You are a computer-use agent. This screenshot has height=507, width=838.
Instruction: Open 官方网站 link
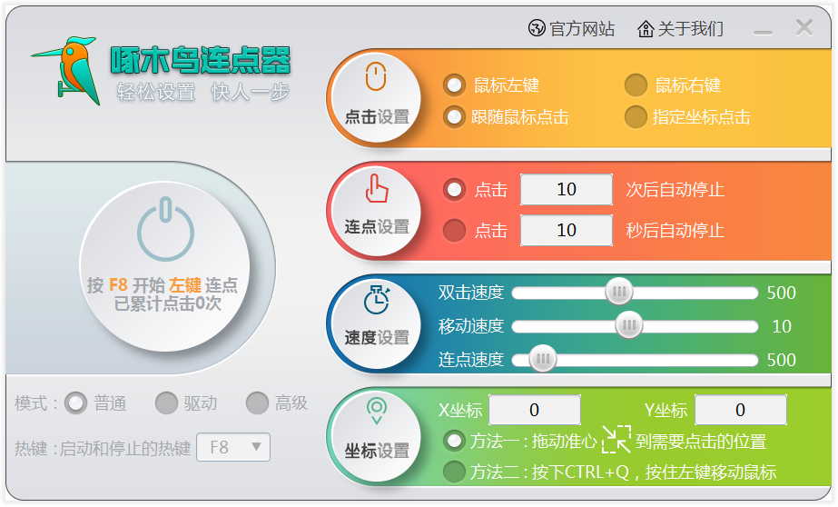[x=571, y=29]
